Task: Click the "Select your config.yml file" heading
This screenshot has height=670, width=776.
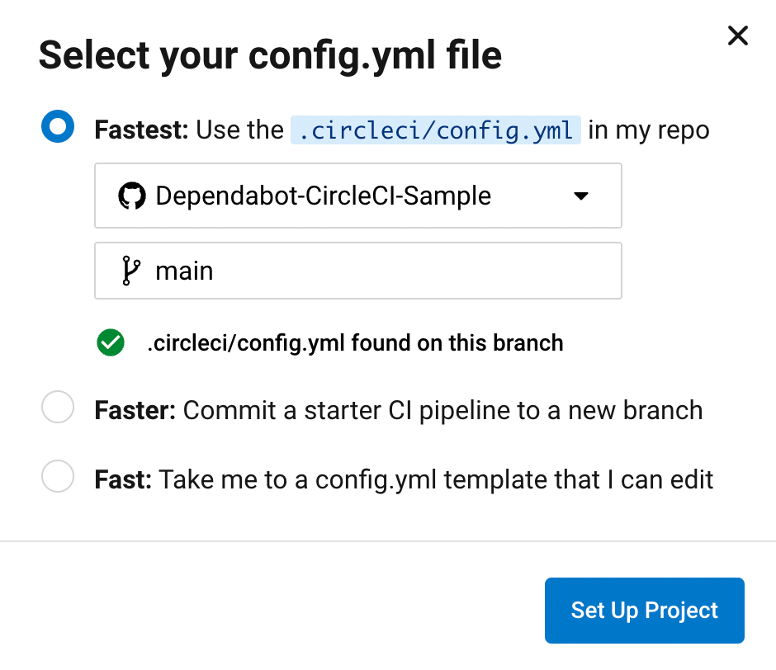Action: pyautogui.click(x=270, y=56)
